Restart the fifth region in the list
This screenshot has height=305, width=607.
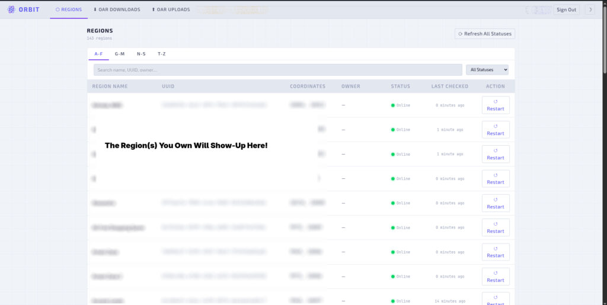(495, 203)
